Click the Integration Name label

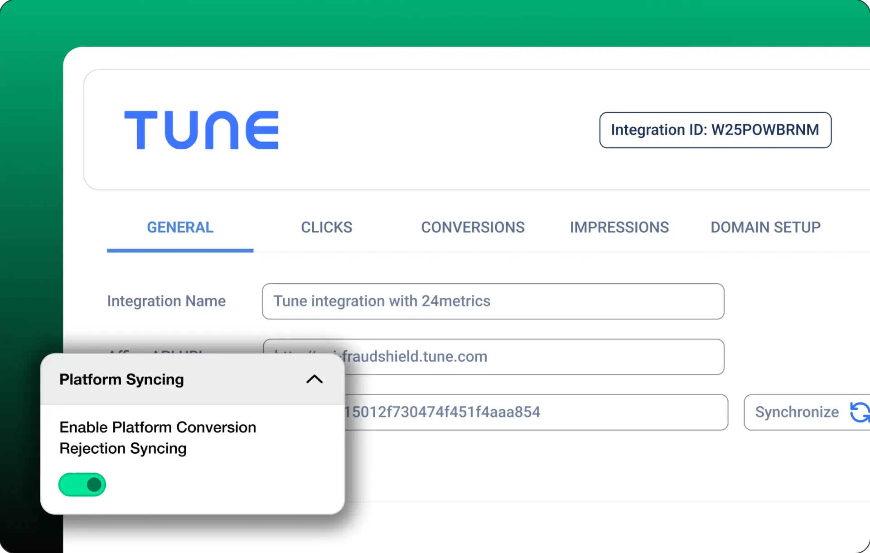(166, 301)
